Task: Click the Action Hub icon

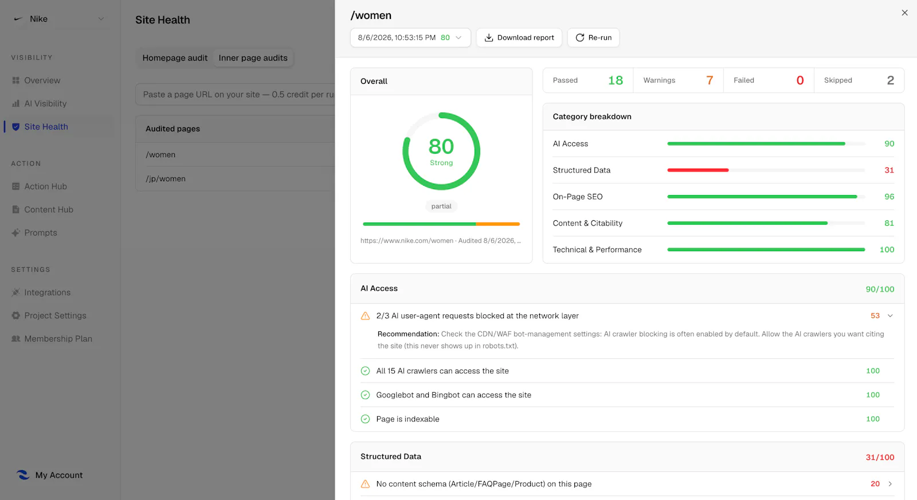Action: click(16, 186)
